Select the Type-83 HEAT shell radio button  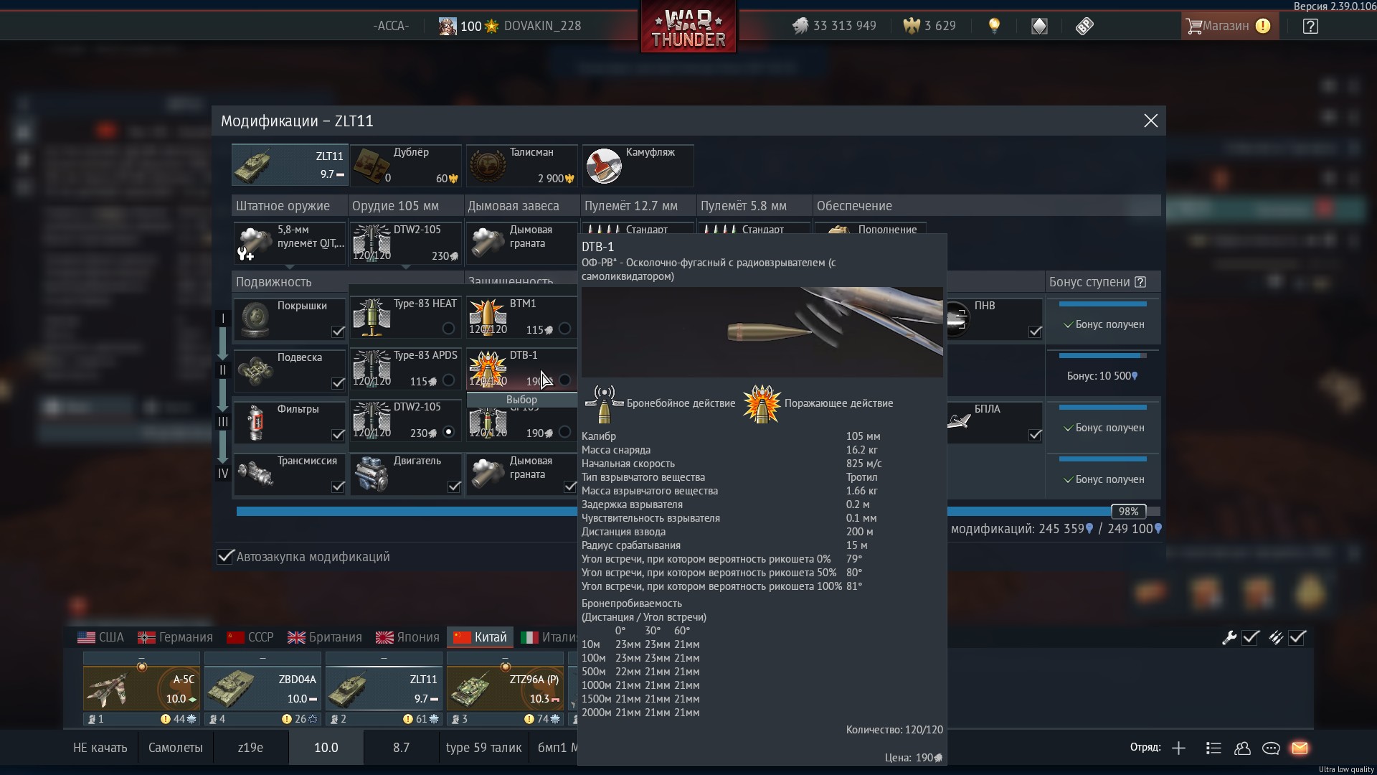[448, 329]
